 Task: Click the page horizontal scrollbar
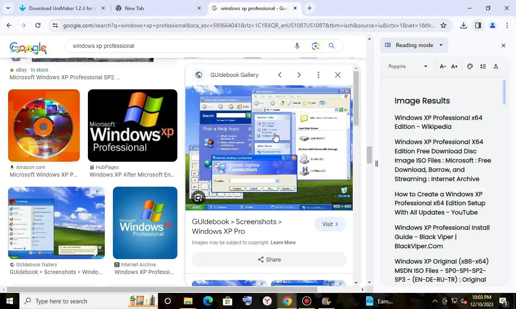tap(162, 289)
